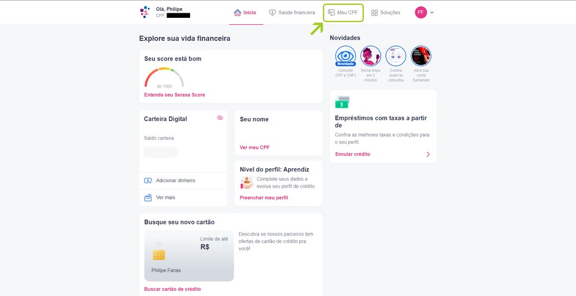Open the Nome limpo em 3 minutos story
This screenshot has width=576, height=296.
pos(370,56)
